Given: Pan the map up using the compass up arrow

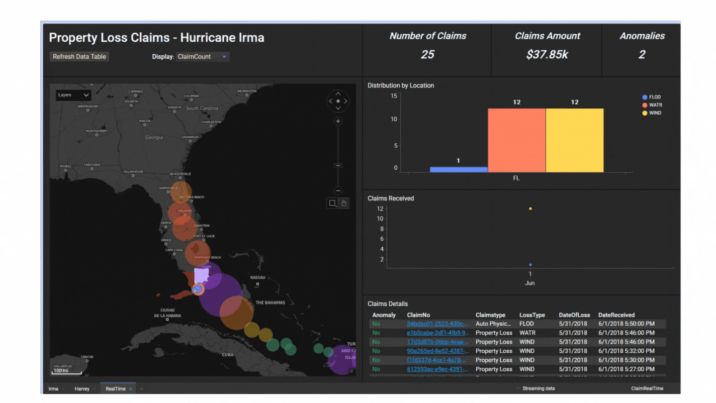Looking at the screenshot, I should (338, 94).
